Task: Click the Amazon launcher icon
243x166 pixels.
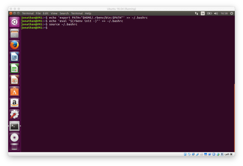Action: point(14,103)
